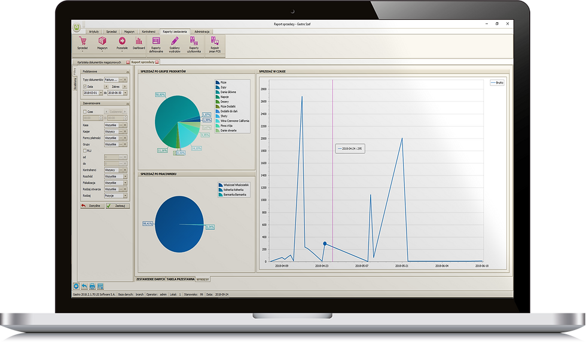Click the Typy dokumentów Faktura input field
586x342 pixels.
111,80
